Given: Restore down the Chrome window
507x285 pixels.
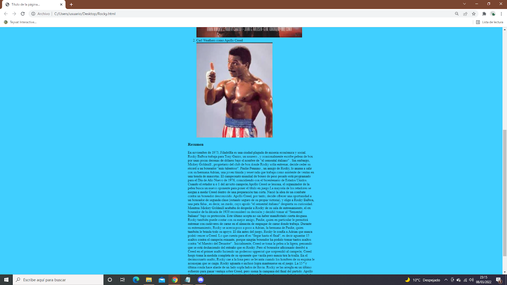Looking at the screenshot, I should pyautogui.click(x=489, y=4).
